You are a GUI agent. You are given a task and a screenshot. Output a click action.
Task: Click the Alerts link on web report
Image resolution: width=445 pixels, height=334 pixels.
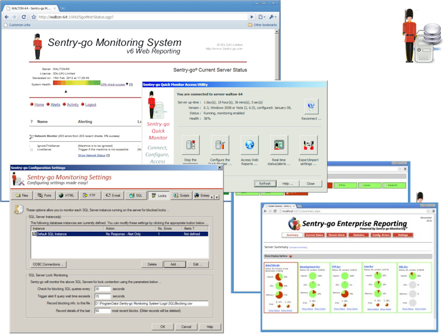click(55, 105)
